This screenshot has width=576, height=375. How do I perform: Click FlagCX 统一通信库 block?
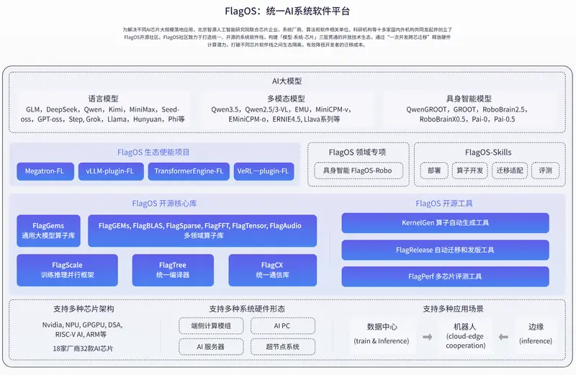coord(273,270)
